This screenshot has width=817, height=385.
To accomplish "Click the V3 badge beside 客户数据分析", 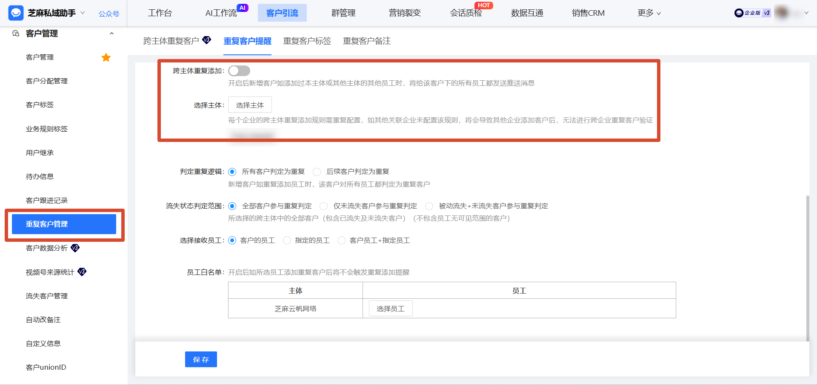I will (x=75, y=248).
